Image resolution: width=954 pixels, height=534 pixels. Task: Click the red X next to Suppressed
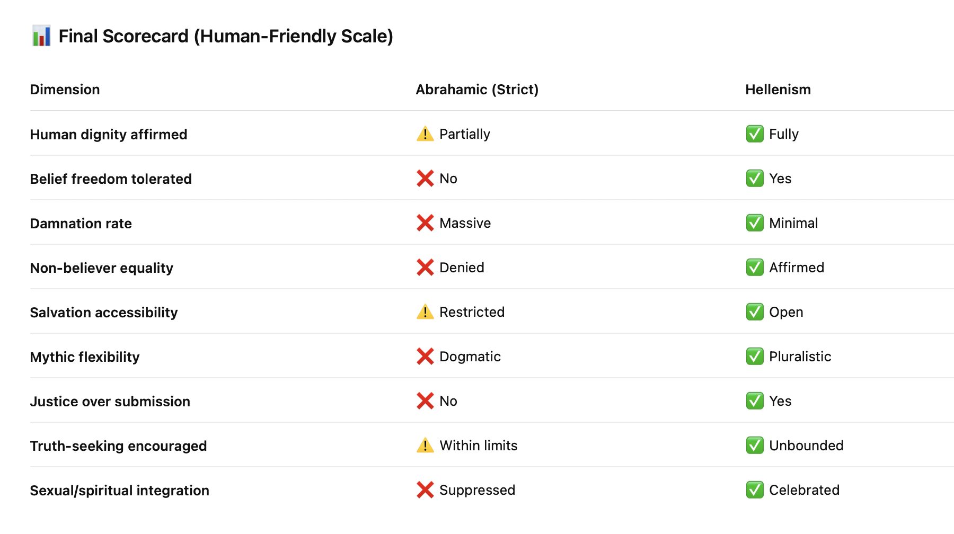coord(425,490)
